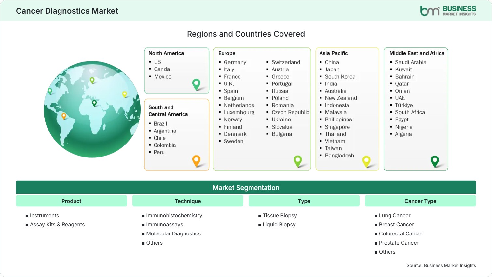Click Colombia in the country list
The height and width of the screenshot is (277, 492).
tap(165, 145)
